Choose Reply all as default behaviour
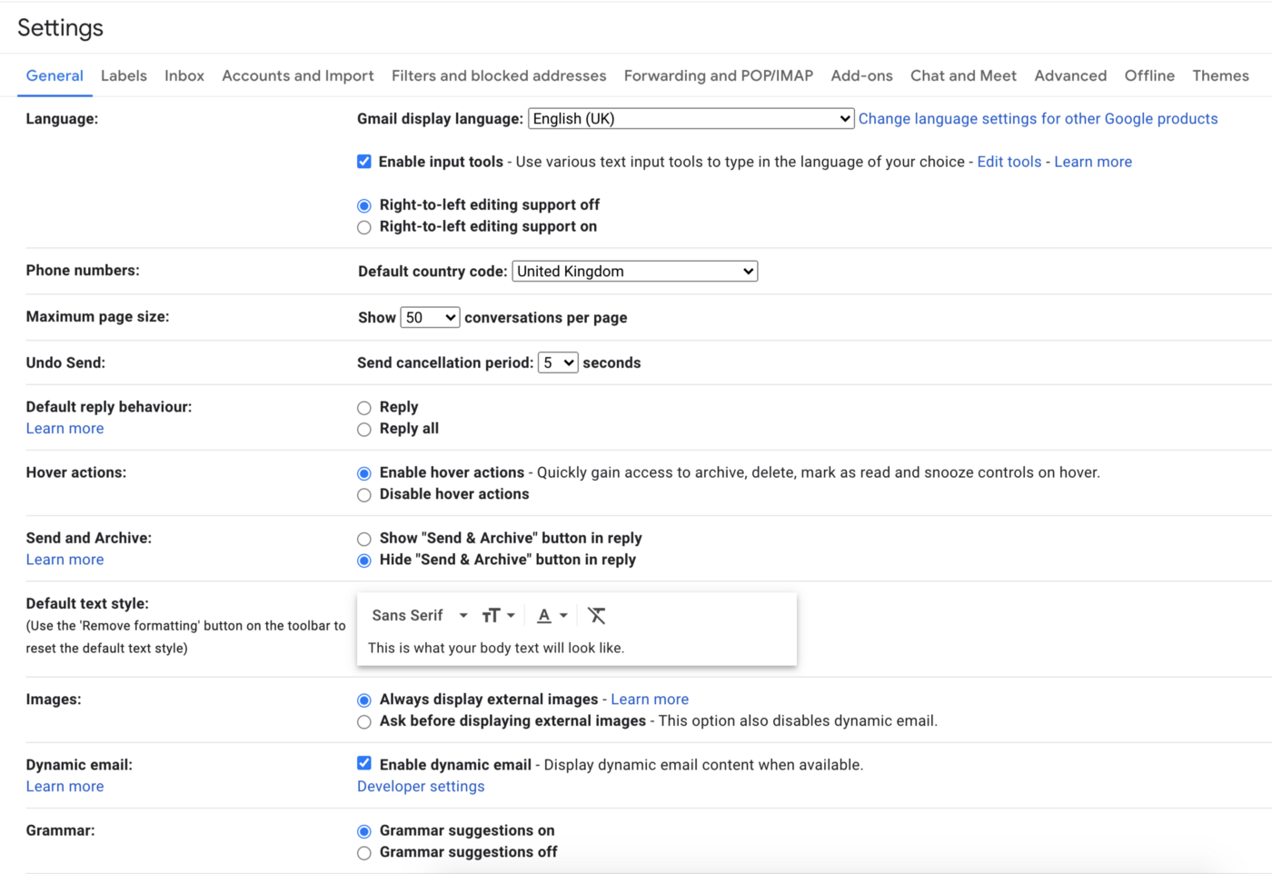 [364, 430]
